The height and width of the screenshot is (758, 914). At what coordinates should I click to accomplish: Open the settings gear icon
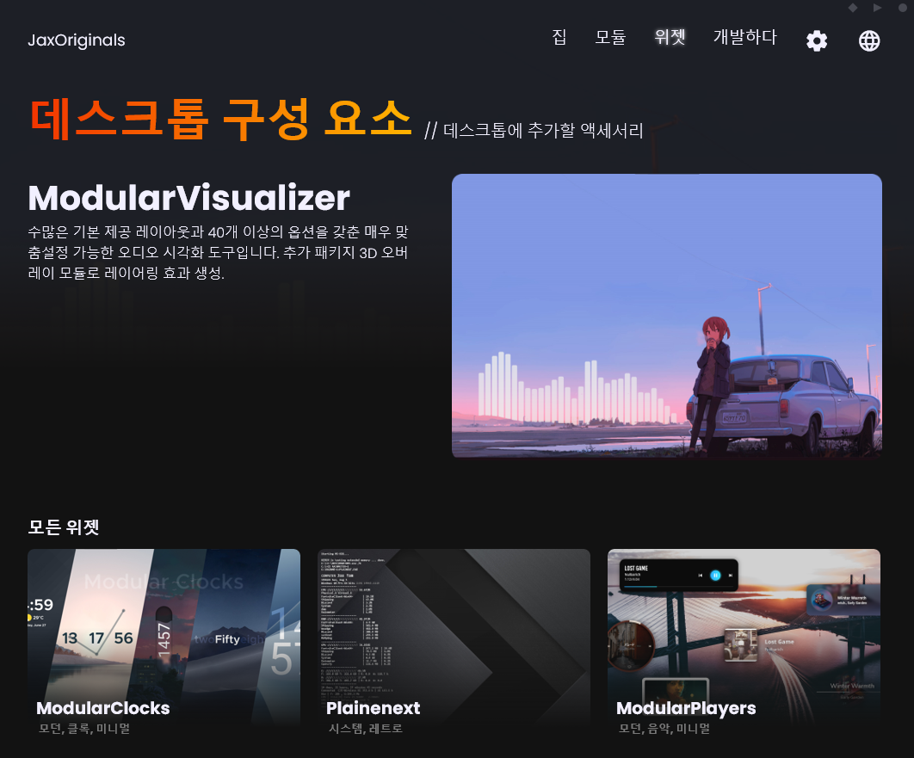[x=817, y=40]
